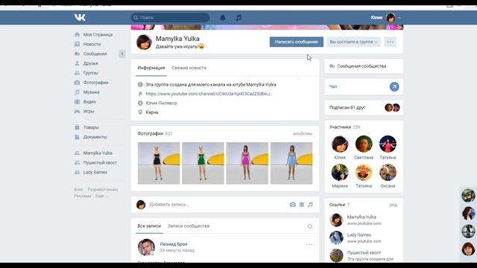Attach a video via film icon
477x268 pixels.
301,205
